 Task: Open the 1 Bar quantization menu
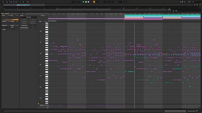28,2
